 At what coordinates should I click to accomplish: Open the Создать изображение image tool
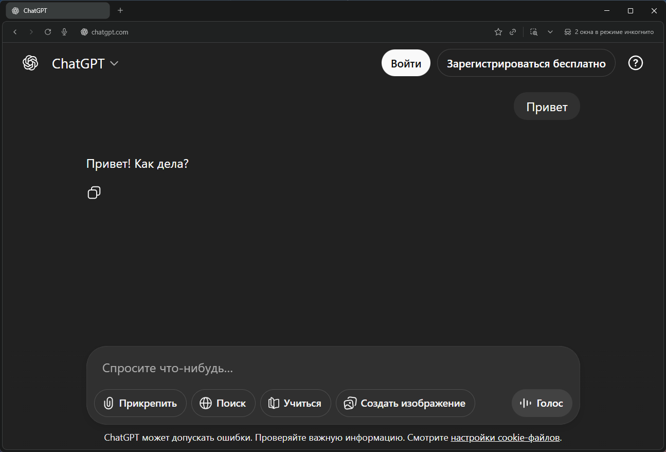tap(405, 403)
